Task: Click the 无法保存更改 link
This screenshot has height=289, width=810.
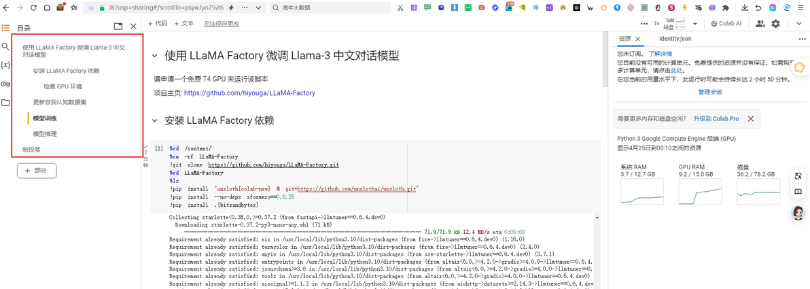Action: click(221, 24)
